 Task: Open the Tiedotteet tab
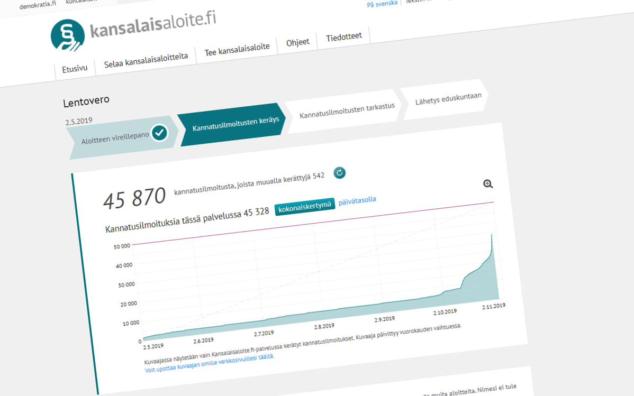coord(343,37)
